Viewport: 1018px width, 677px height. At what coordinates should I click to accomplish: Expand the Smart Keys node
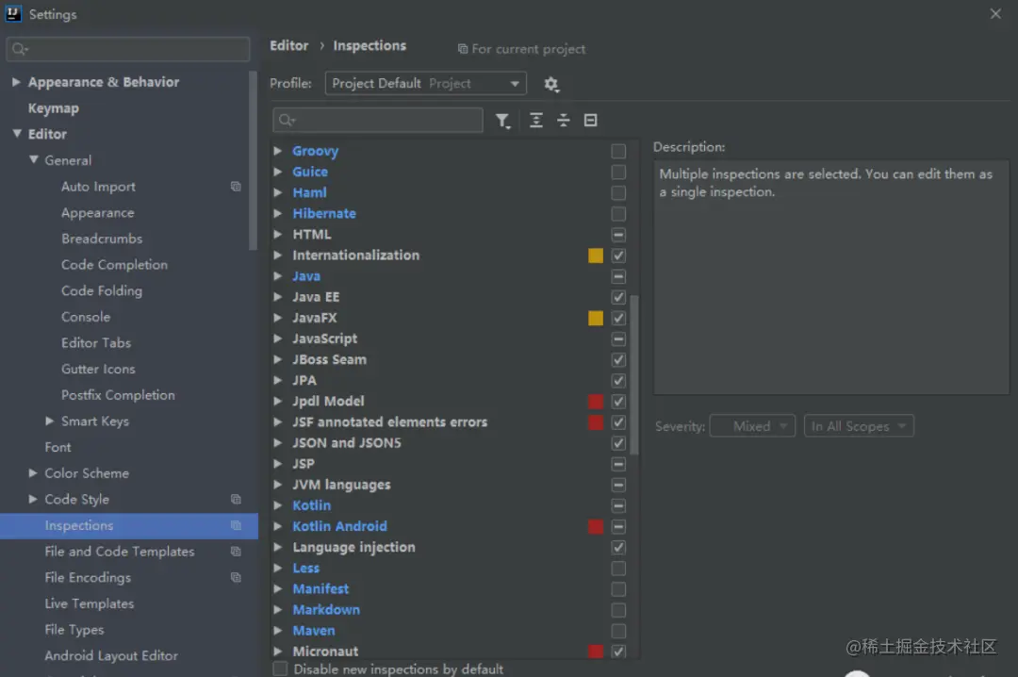49,421
